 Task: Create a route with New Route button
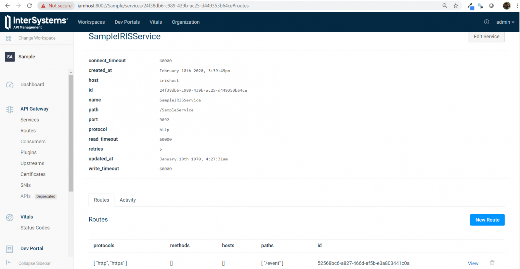click(x=487, y=220)
